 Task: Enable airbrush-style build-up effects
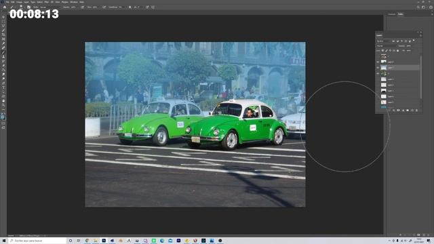pos(104,7)
